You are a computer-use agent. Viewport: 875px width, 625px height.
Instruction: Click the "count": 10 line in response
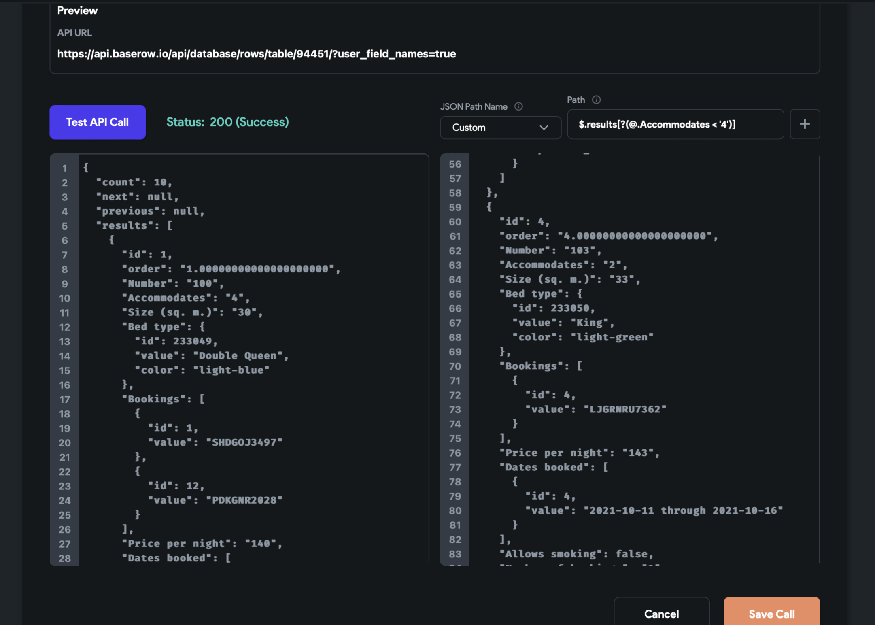pyautogui.click(x=134, y=182)
